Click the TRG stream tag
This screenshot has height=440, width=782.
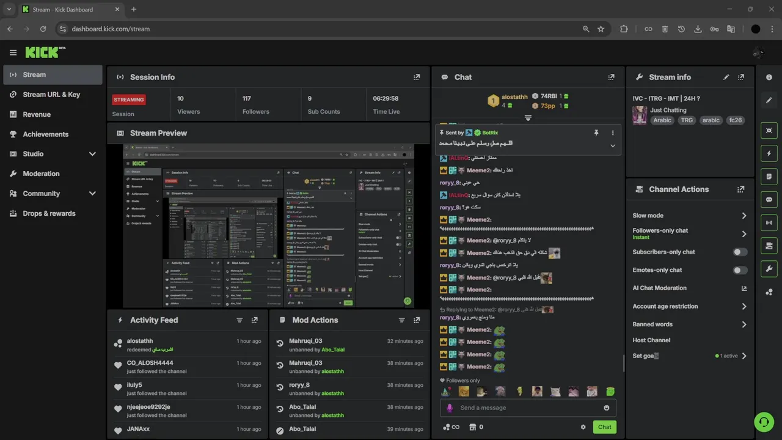click(x=687, y=120)
